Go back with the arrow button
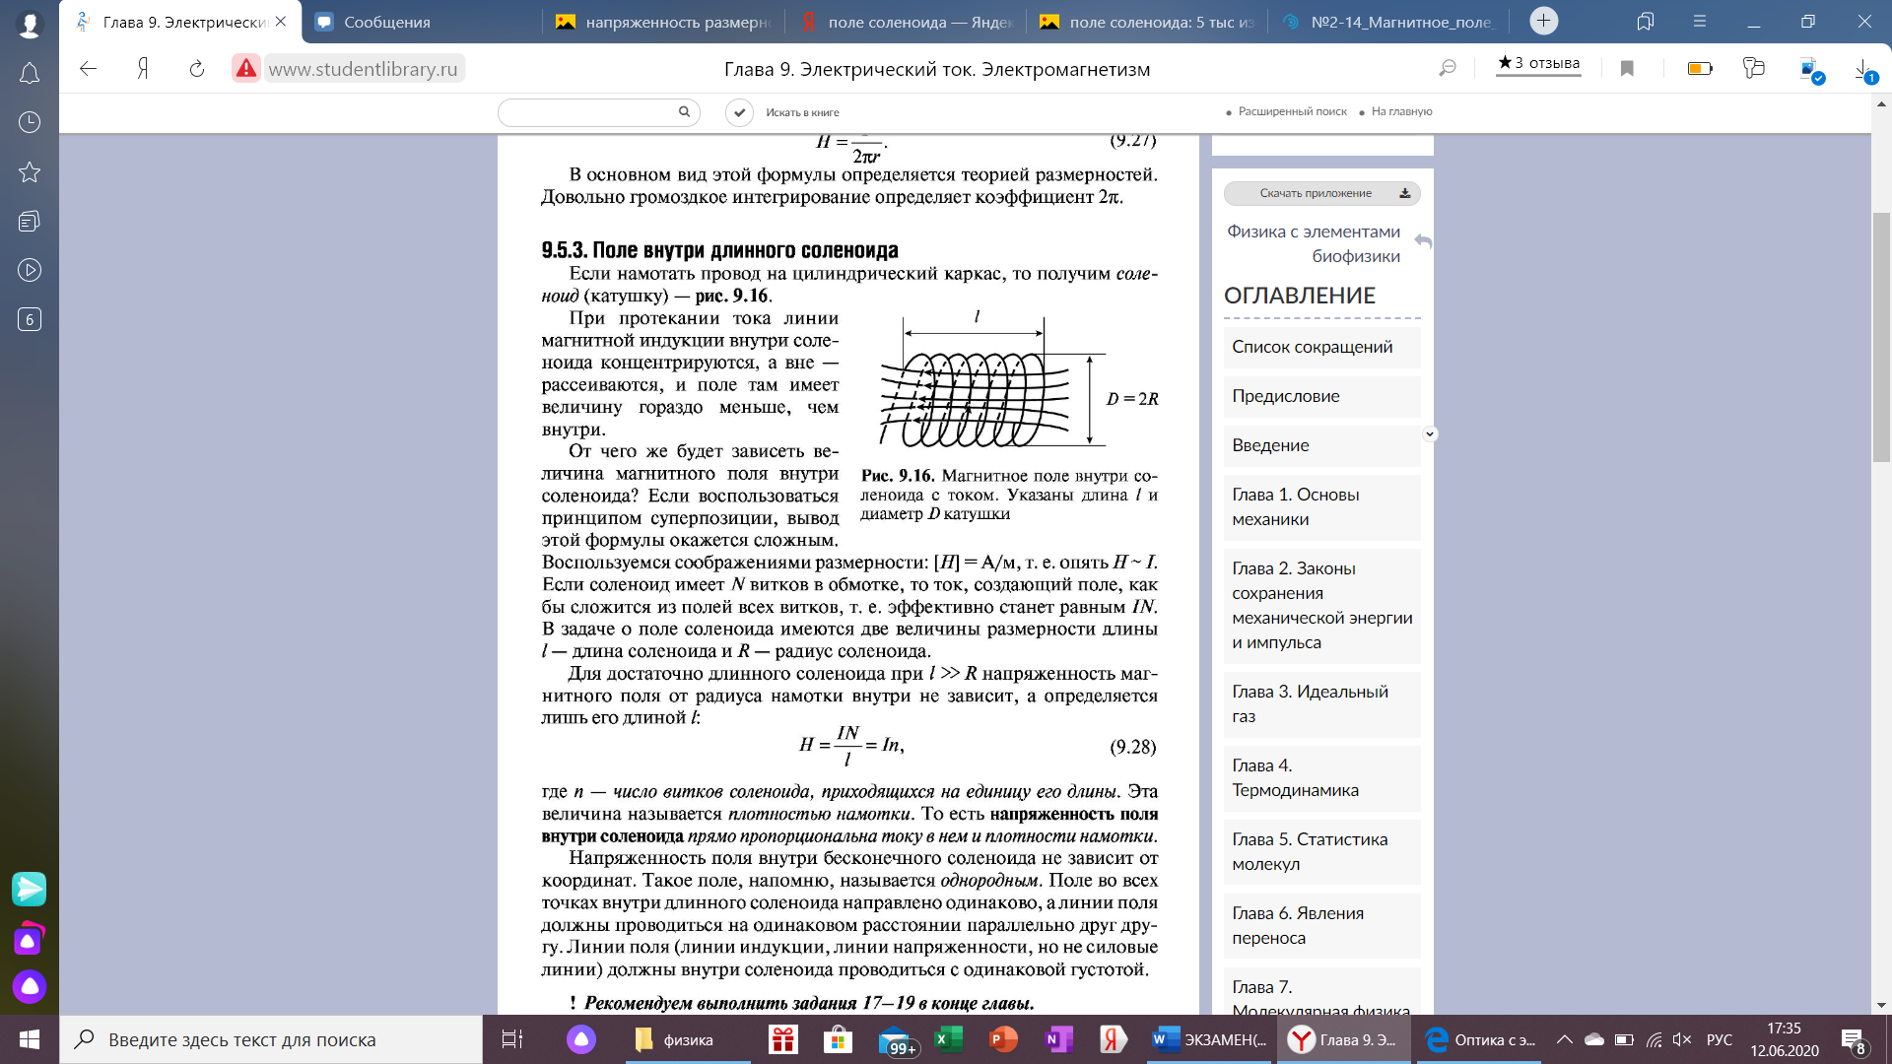 (x=89, y=68)
